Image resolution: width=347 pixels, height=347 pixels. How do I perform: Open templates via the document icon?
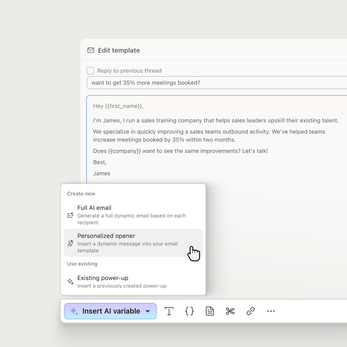click(x=210, y=311)
